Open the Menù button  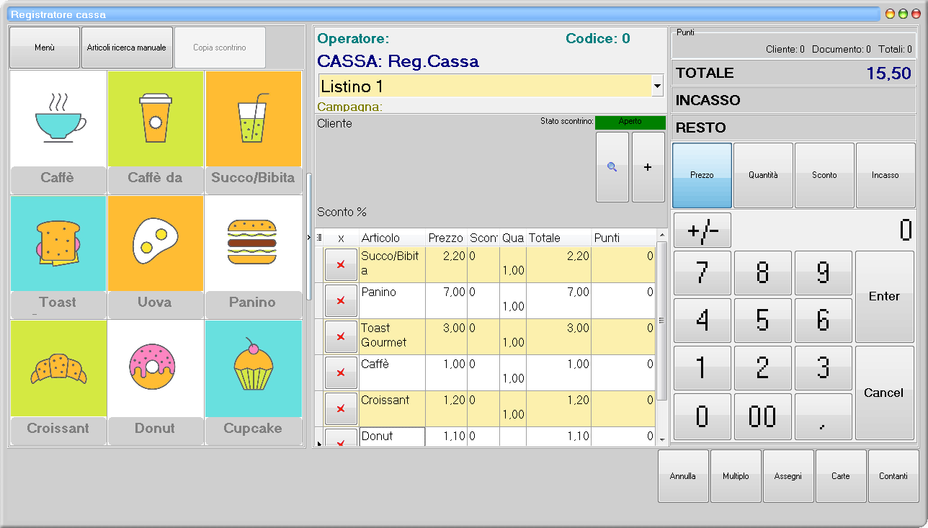point(45,48)
